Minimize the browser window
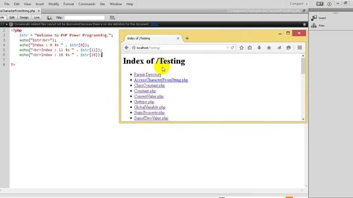353x198 pixels. point(280,33)
